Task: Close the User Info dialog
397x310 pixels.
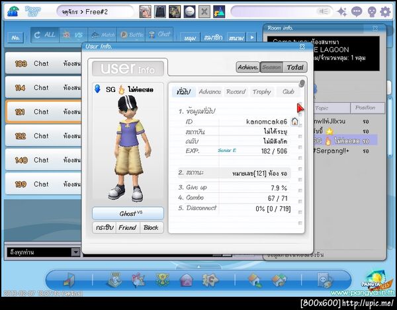Action: pyautogui.click(x=302, y=46)
